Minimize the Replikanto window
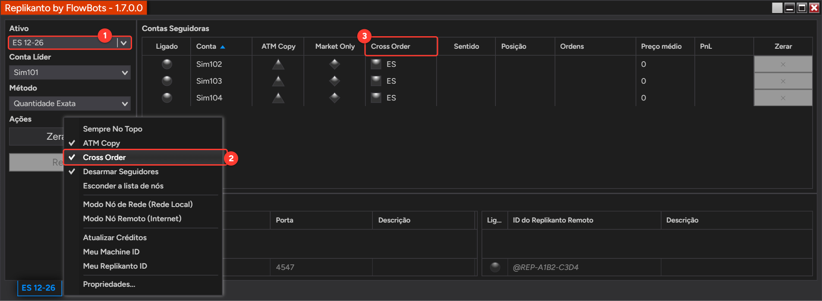The width and height of the screenshot is (822, 301). pyautogui.click(x=790, y=8)
